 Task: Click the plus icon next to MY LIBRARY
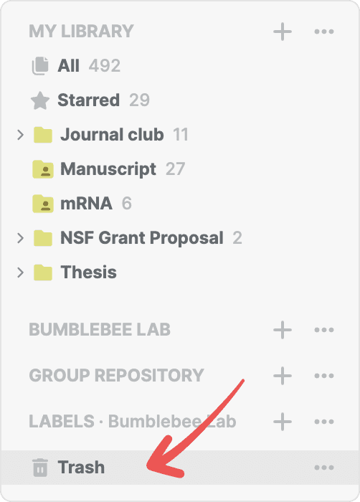[283, 32]
